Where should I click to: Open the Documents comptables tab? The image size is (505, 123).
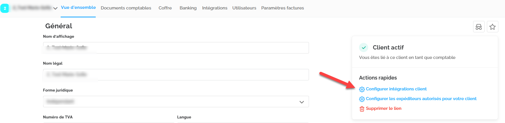pyautogui.click(x=126, y=8)
